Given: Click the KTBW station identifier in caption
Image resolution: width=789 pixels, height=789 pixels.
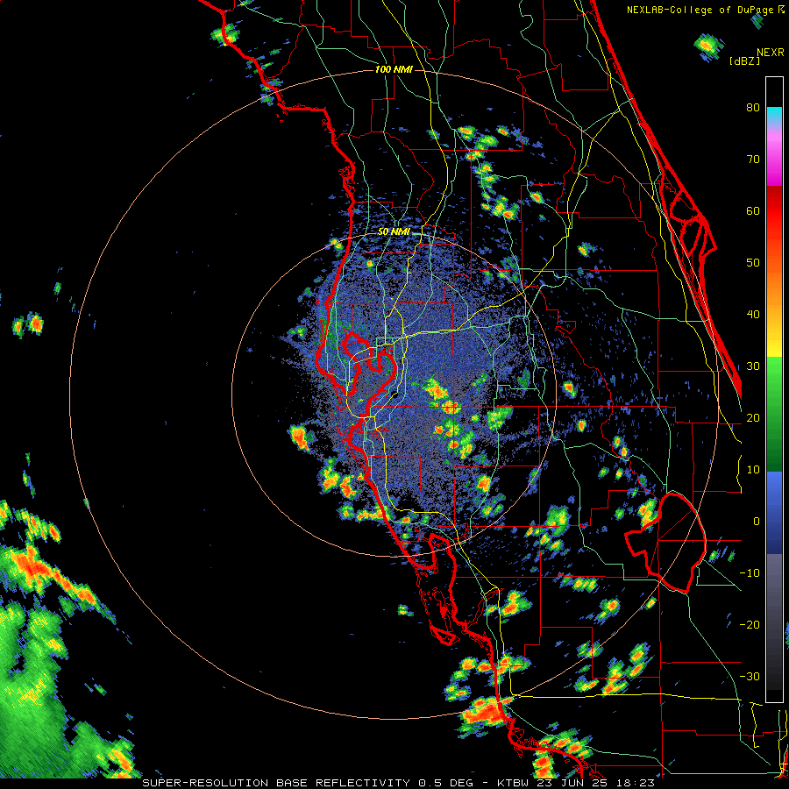Looking at the screenshot, I should pyautogui.click(x=515, y=783).
